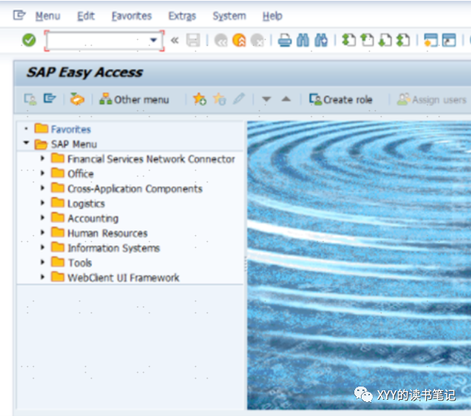Viewport: 471px width, 416px height.
Task: Click in the transaction command input field
Action: (x=98, y=40)
